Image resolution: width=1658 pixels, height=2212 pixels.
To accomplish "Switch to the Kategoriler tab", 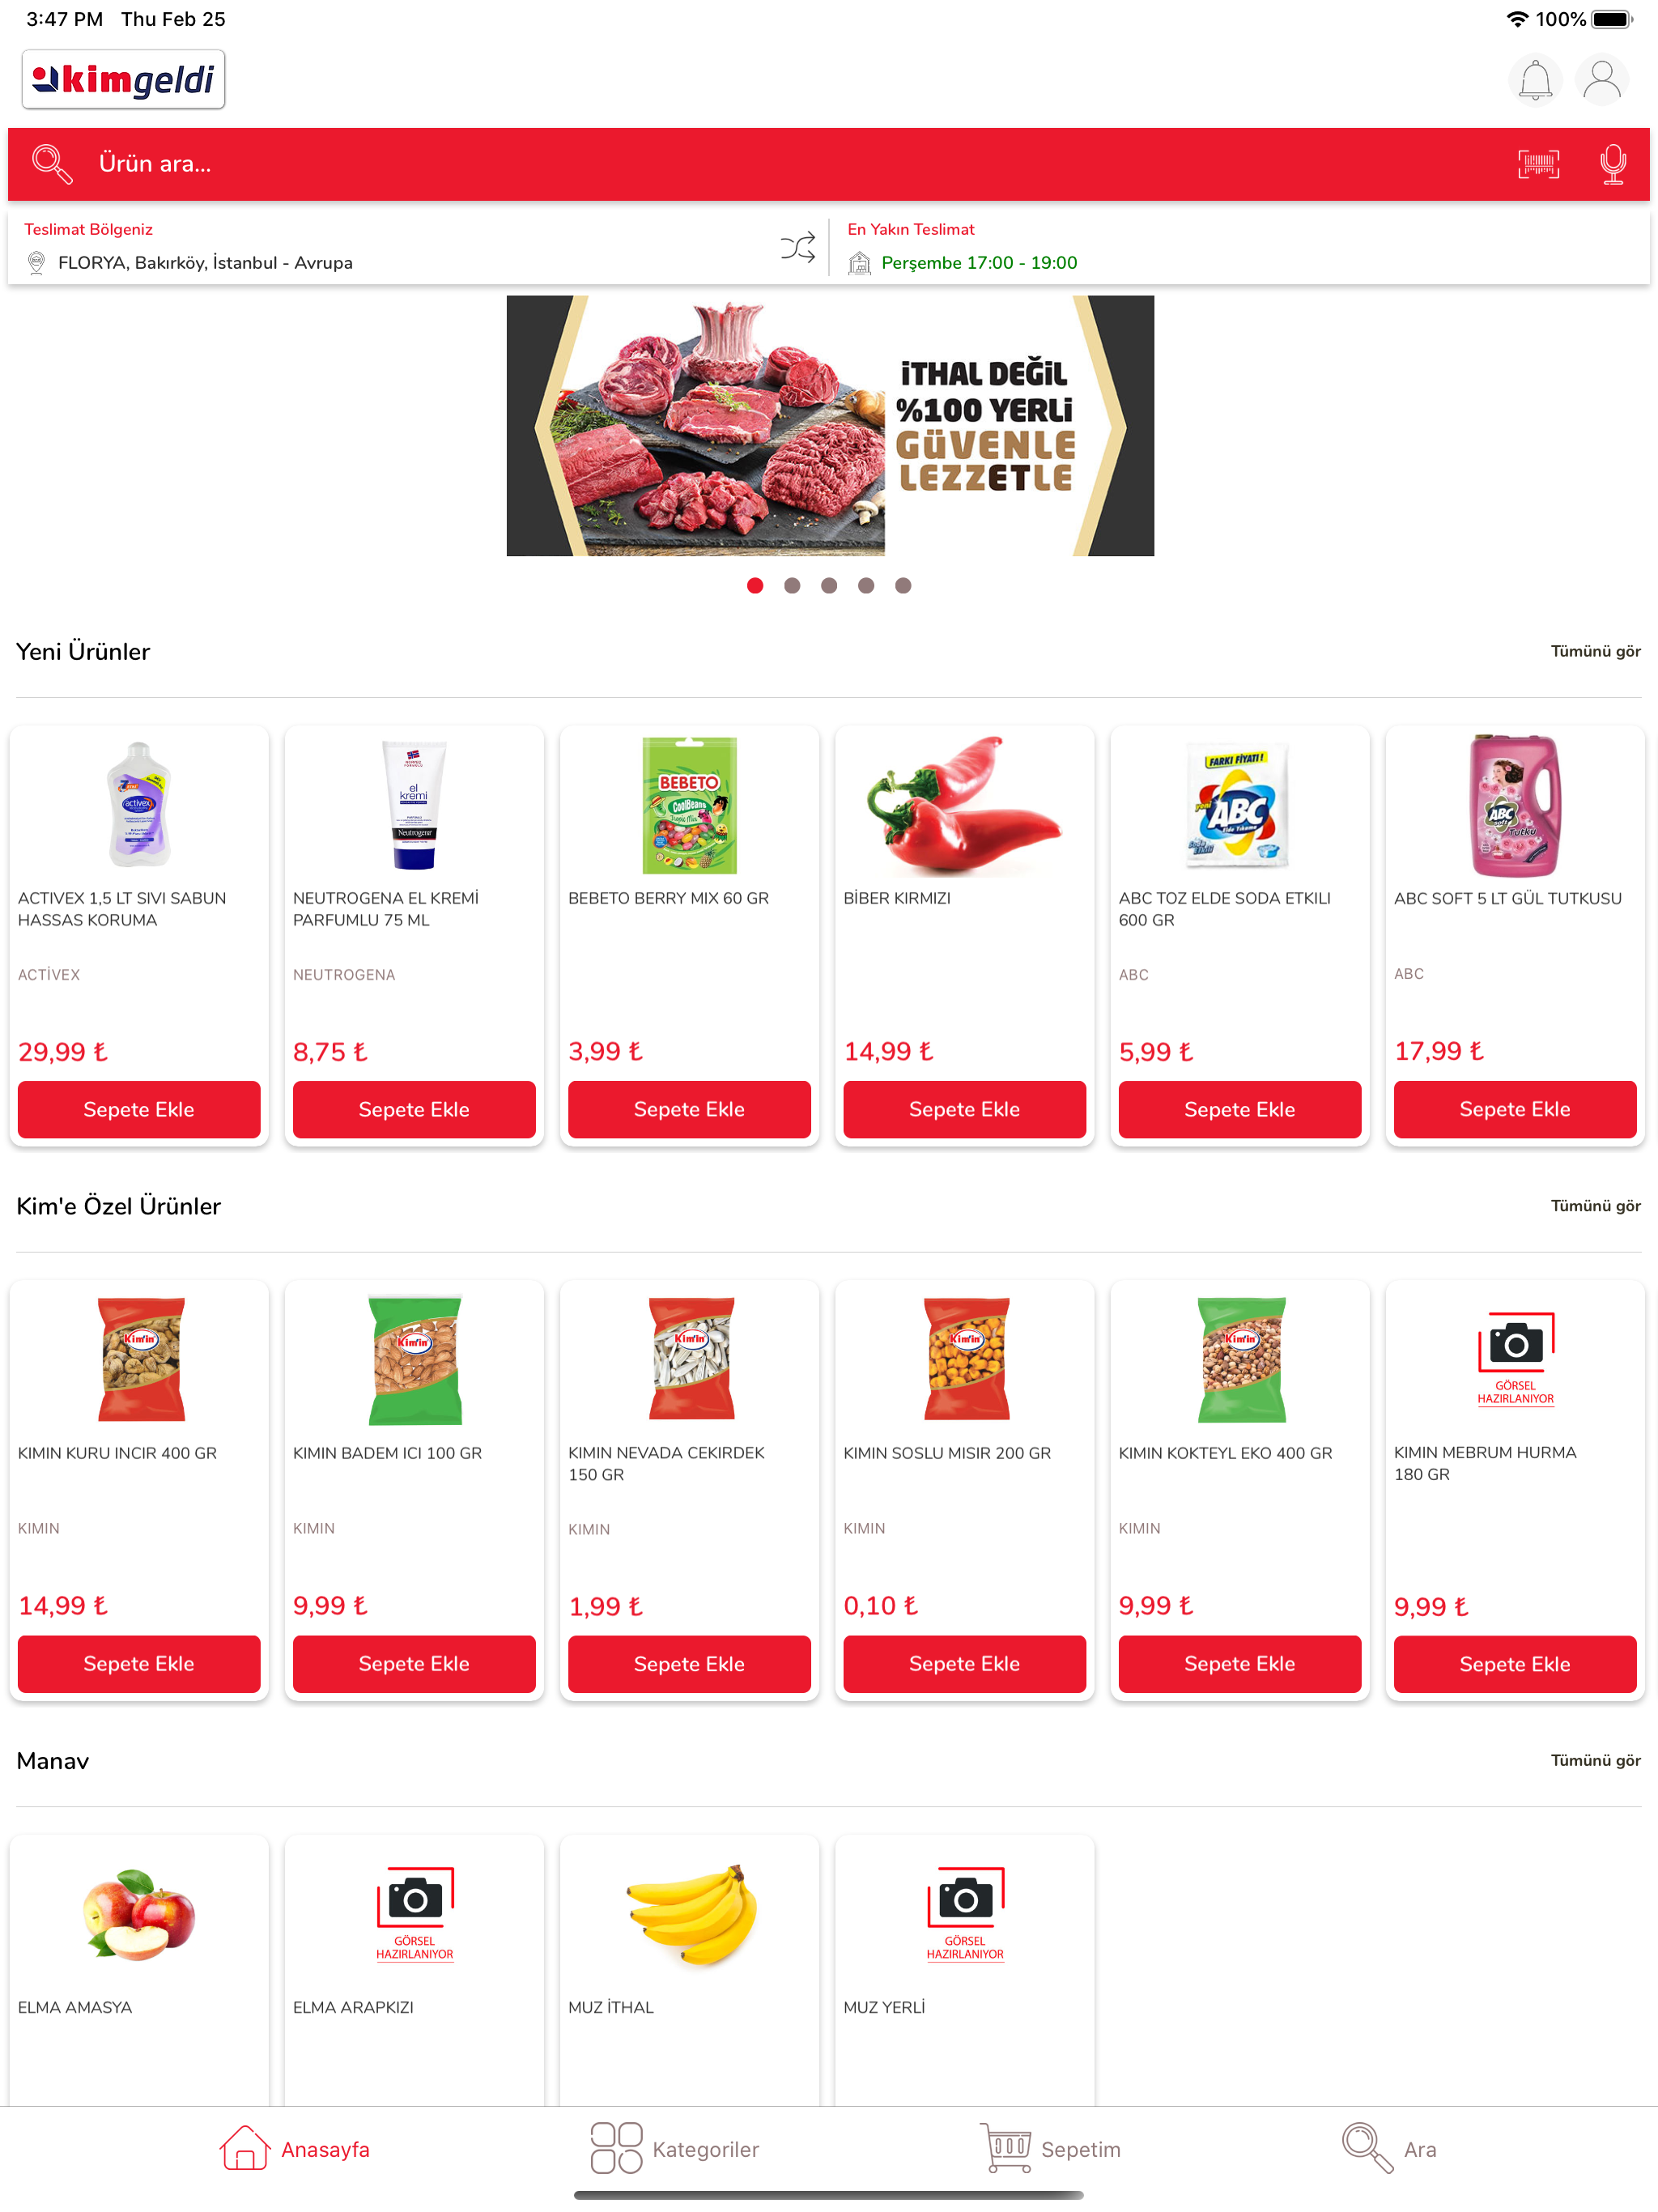I will pyautogui.click(x=675, y=2149).
